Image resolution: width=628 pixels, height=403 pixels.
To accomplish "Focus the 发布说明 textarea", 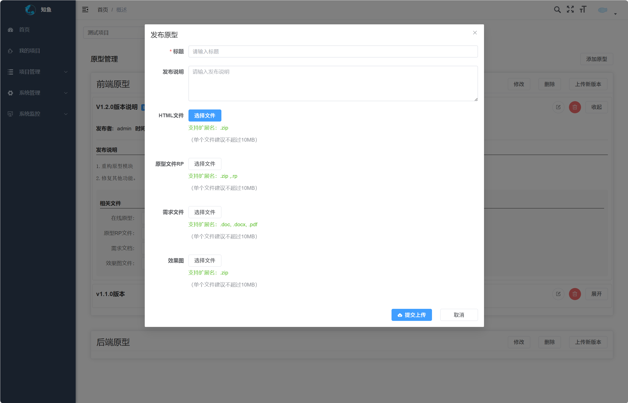I will click(x=333, y=83).
